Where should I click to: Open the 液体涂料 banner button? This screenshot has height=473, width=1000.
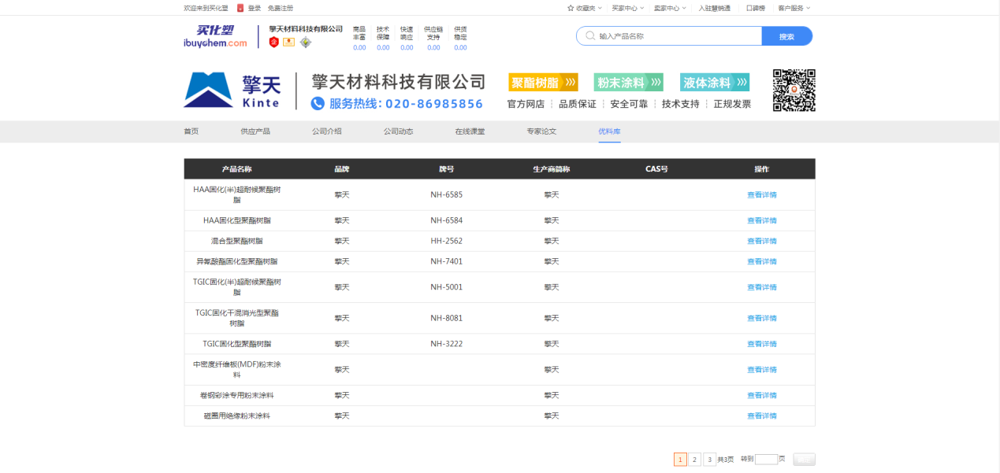715,83
